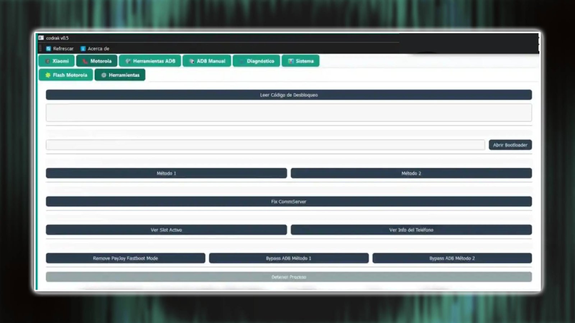This screenshot has height=323, width=575.
Task: Open the Sistema tab
Action: click(300, 61)
